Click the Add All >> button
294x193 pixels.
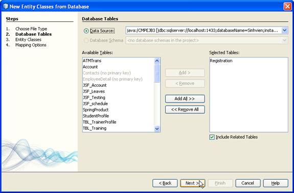point(185,99)
